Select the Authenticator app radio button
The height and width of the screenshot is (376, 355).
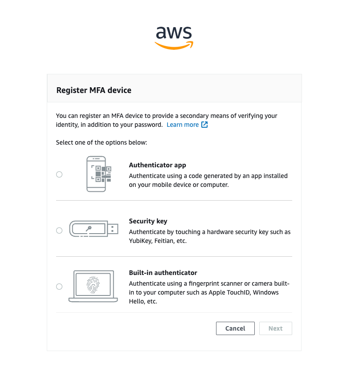tap(59, 174)
